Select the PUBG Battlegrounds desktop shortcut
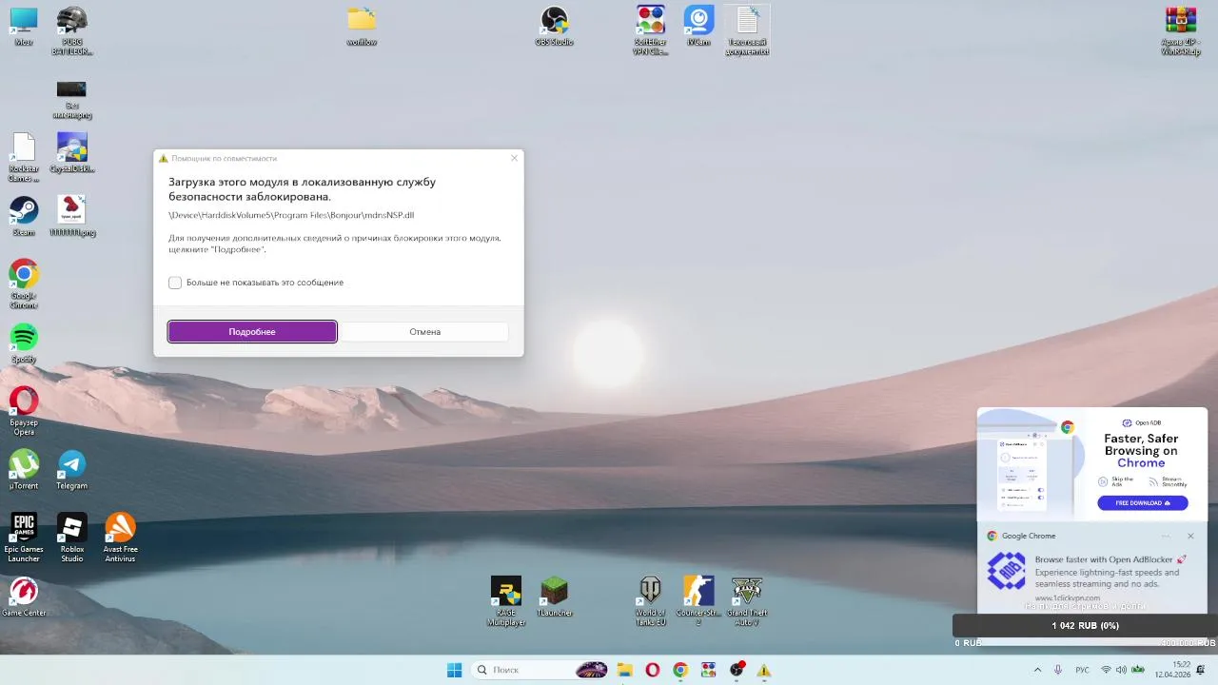 [x=72, y=30]
